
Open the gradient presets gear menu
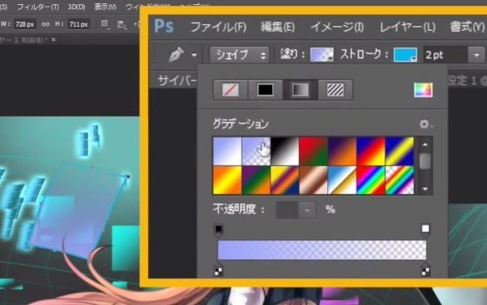click(425, 124)
